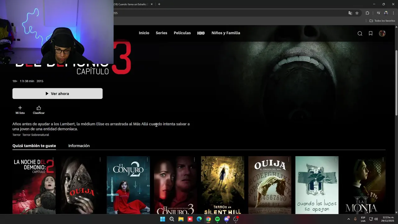Select the 'Quizá también te guste' tab
The image size is (398, 224).
(34, 146)
